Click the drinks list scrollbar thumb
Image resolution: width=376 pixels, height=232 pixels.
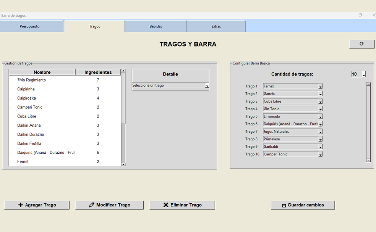[x=123, y=98]
